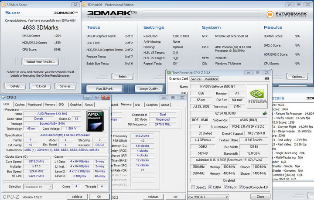Click the Subvendor value ASUS (1043)
This screenshot has width=314, height=200.
tap(248, 120)
